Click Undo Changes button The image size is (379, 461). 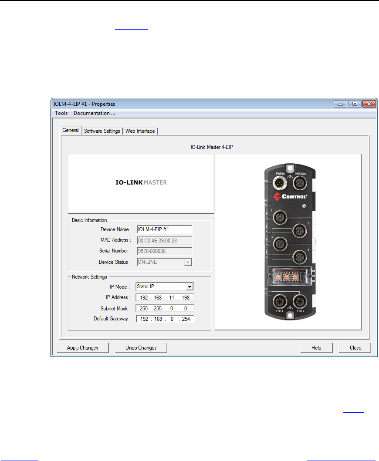coord(141,348)
